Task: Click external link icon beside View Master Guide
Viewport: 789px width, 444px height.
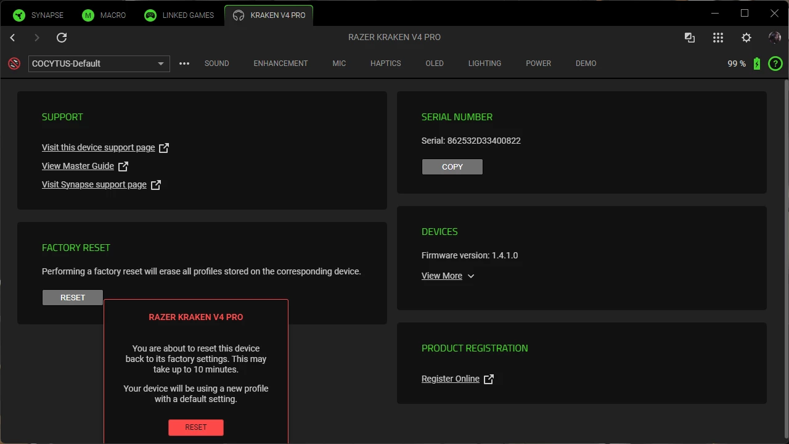Action: click(123, 166)
